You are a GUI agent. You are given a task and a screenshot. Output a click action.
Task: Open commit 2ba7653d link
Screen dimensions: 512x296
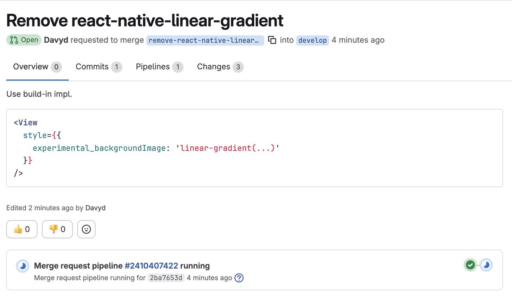(x=166, y=278)
